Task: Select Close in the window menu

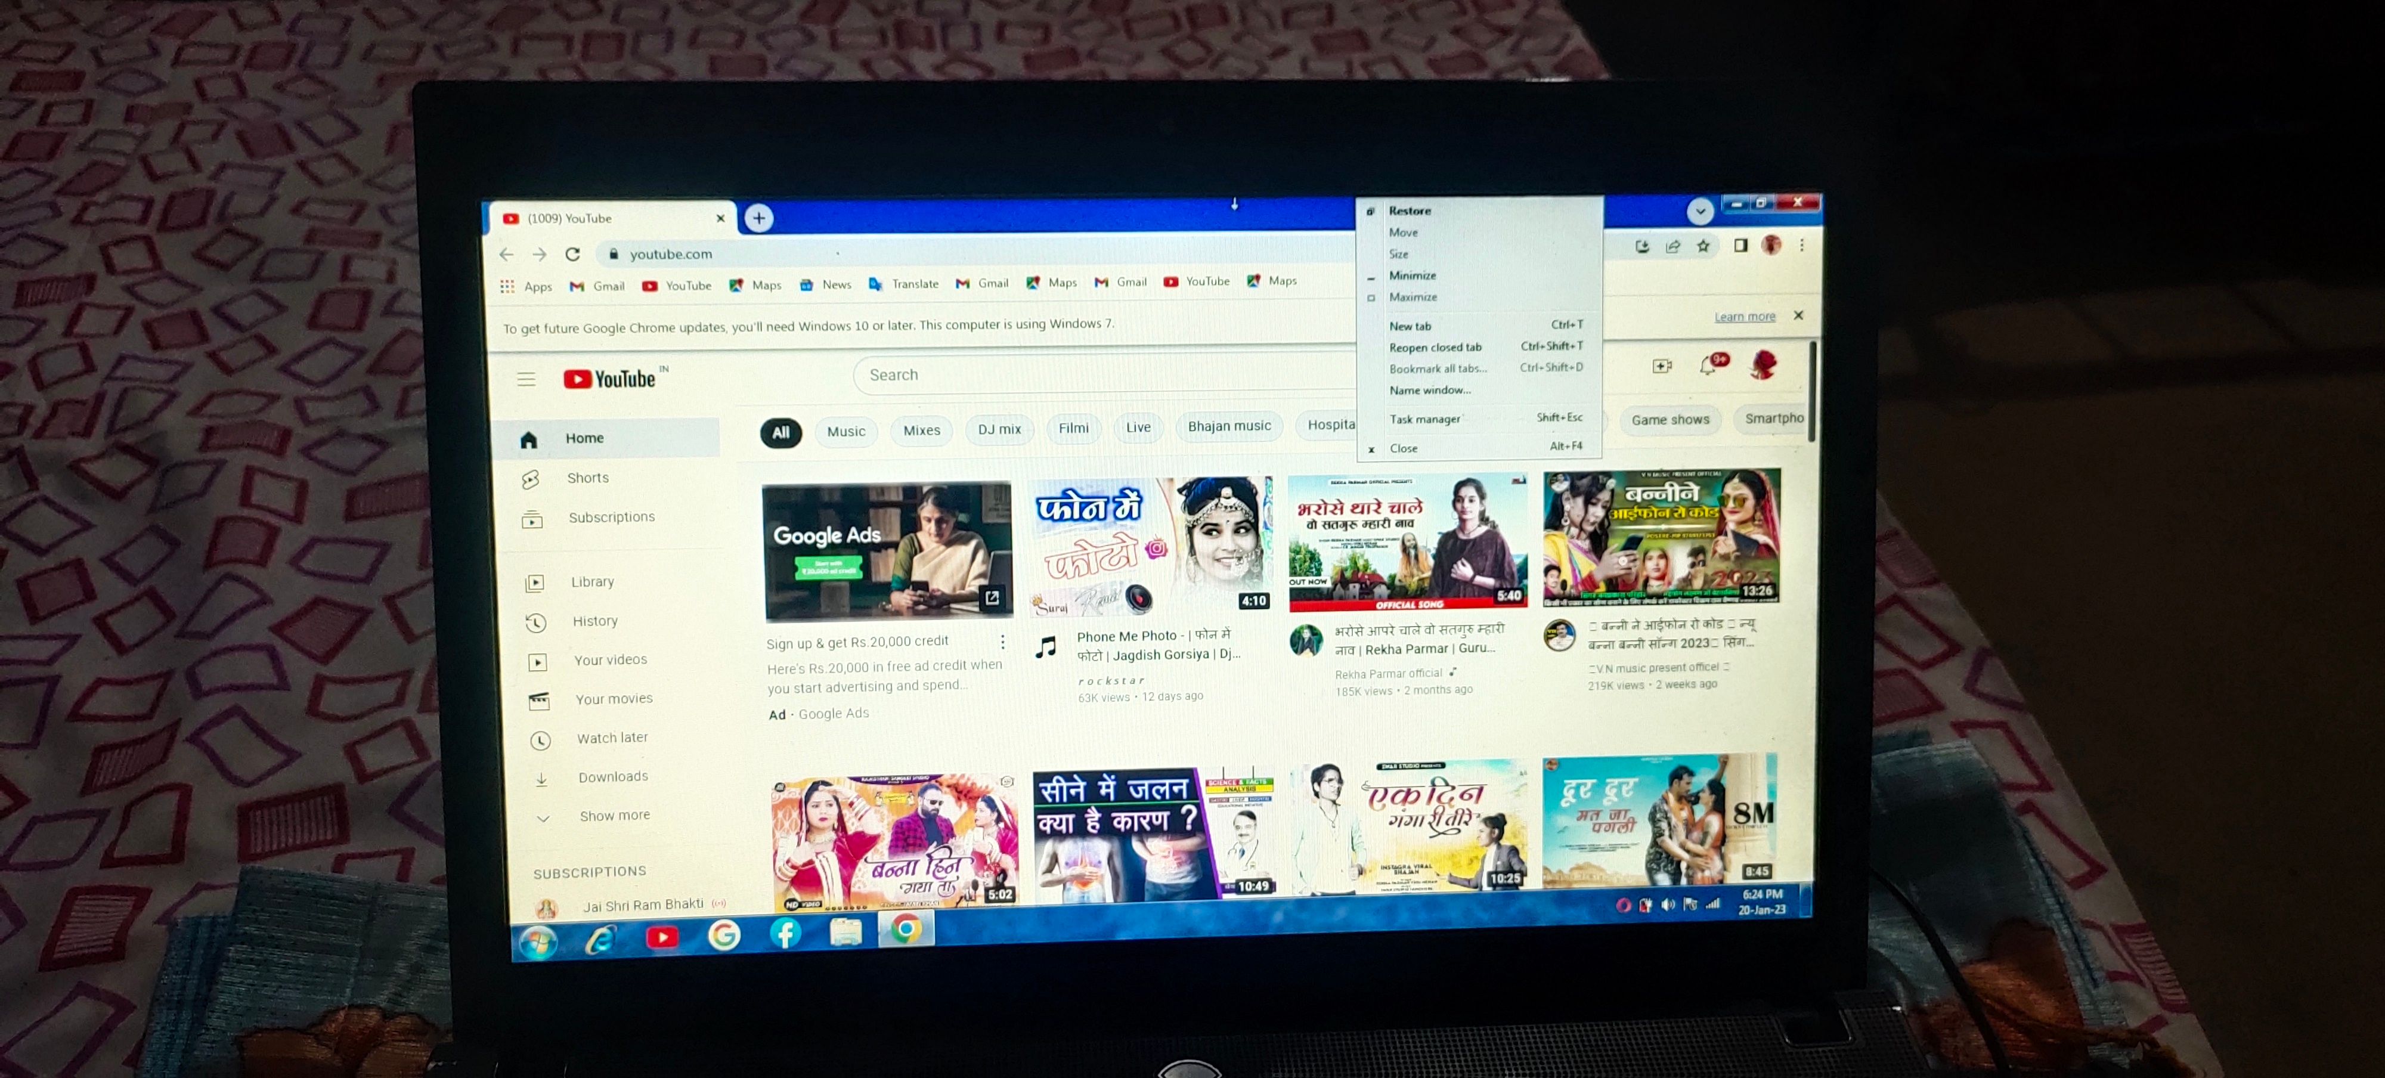Action: click(1479, 448)
